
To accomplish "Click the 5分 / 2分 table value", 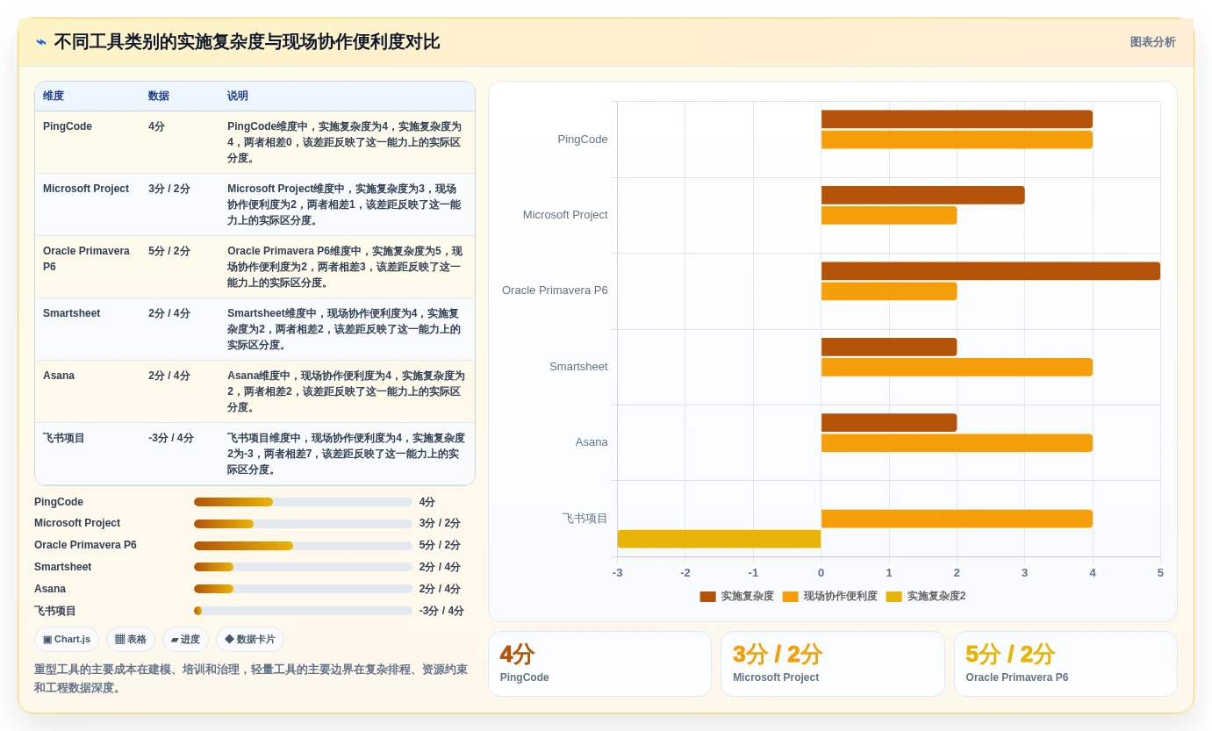I will (169, 251).
